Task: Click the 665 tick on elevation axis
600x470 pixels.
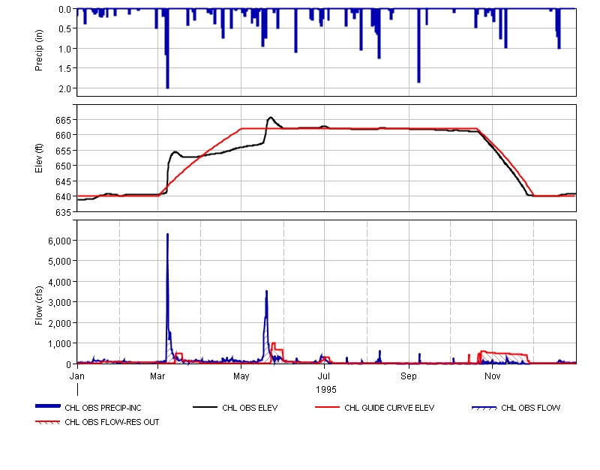Action: [63, 120]
